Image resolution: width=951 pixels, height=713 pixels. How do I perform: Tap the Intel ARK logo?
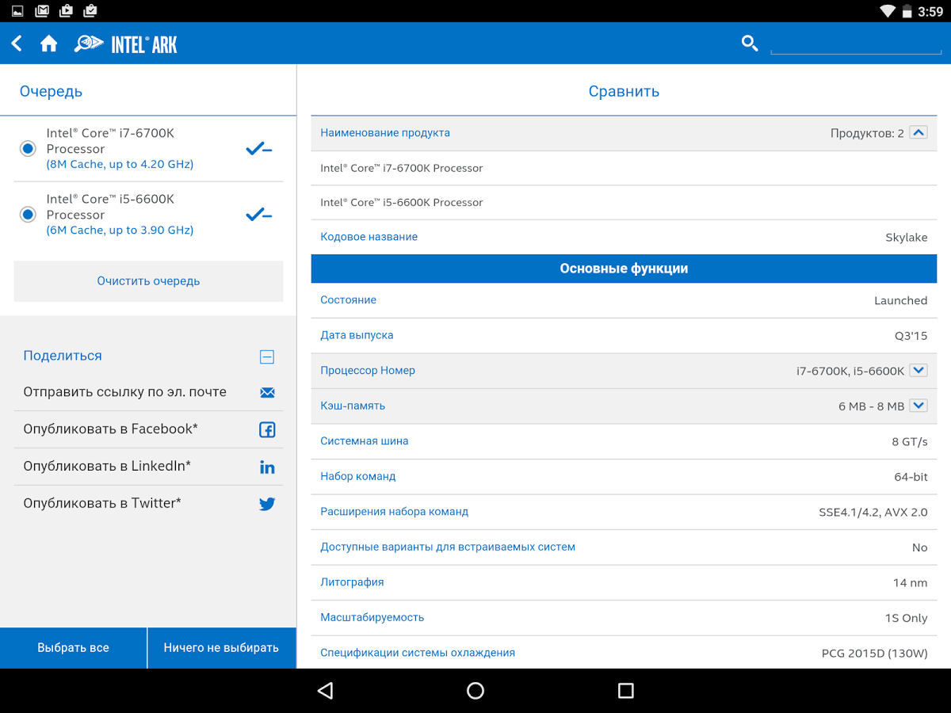[126, 44]
